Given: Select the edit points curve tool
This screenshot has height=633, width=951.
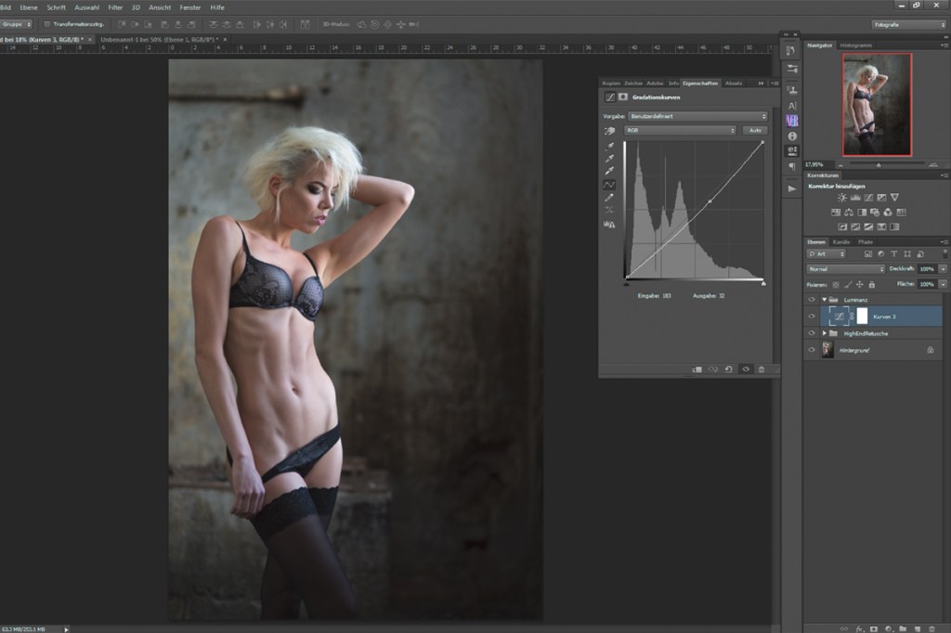Looking at the screenshot, I should (609, 185).
